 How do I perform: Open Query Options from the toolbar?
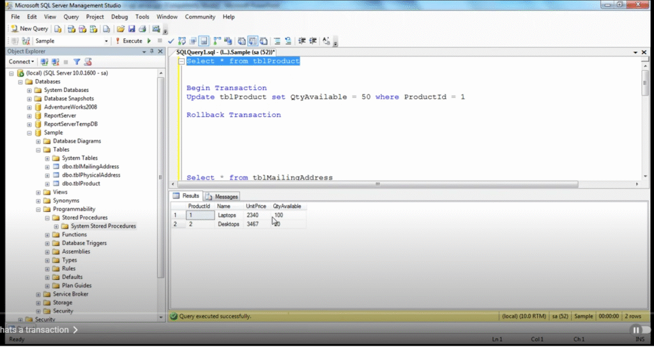pos(193,41)
